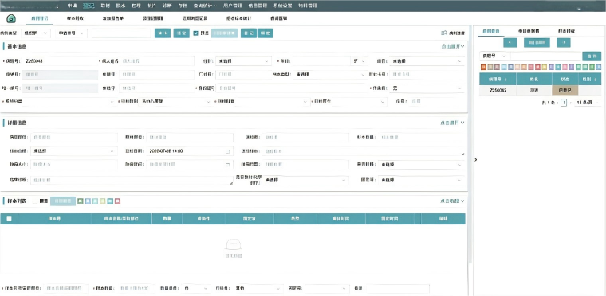
Task: Open calendar icon in 送检日期 field
Action: [227, 151]
